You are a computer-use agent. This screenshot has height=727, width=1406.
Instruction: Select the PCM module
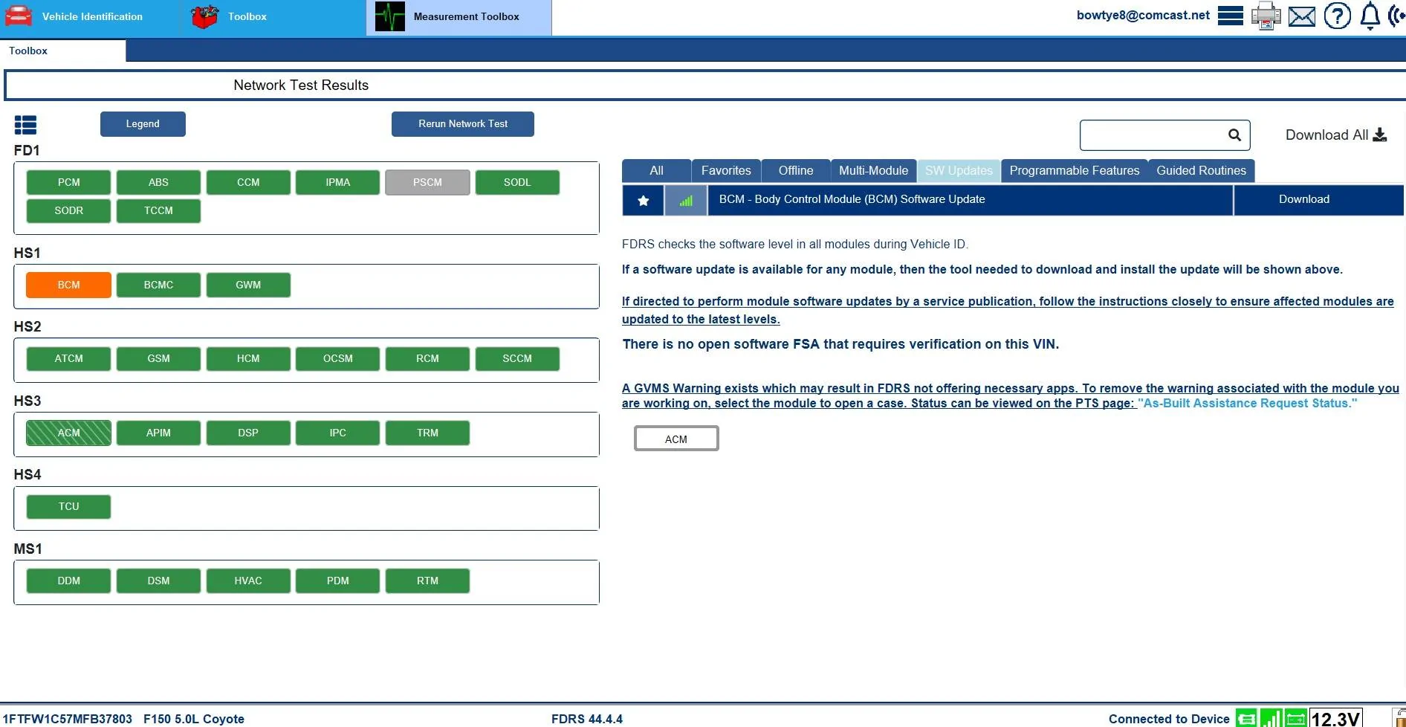pos(68,182)
